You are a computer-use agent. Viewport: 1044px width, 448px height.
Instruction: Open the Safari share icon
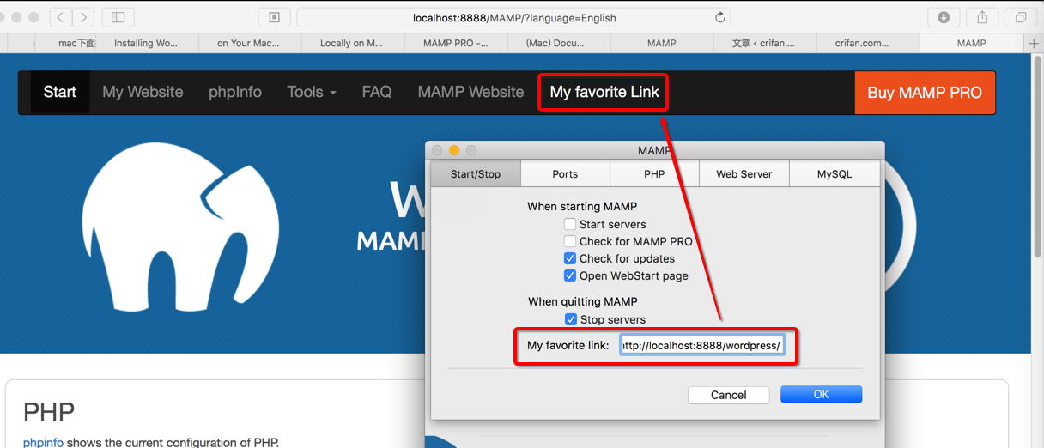[982, 17]
